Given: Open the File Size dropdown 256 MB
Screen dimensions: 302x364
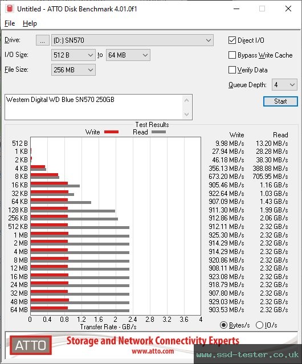Looking at the screenshot, I should (x=73, y=70).
